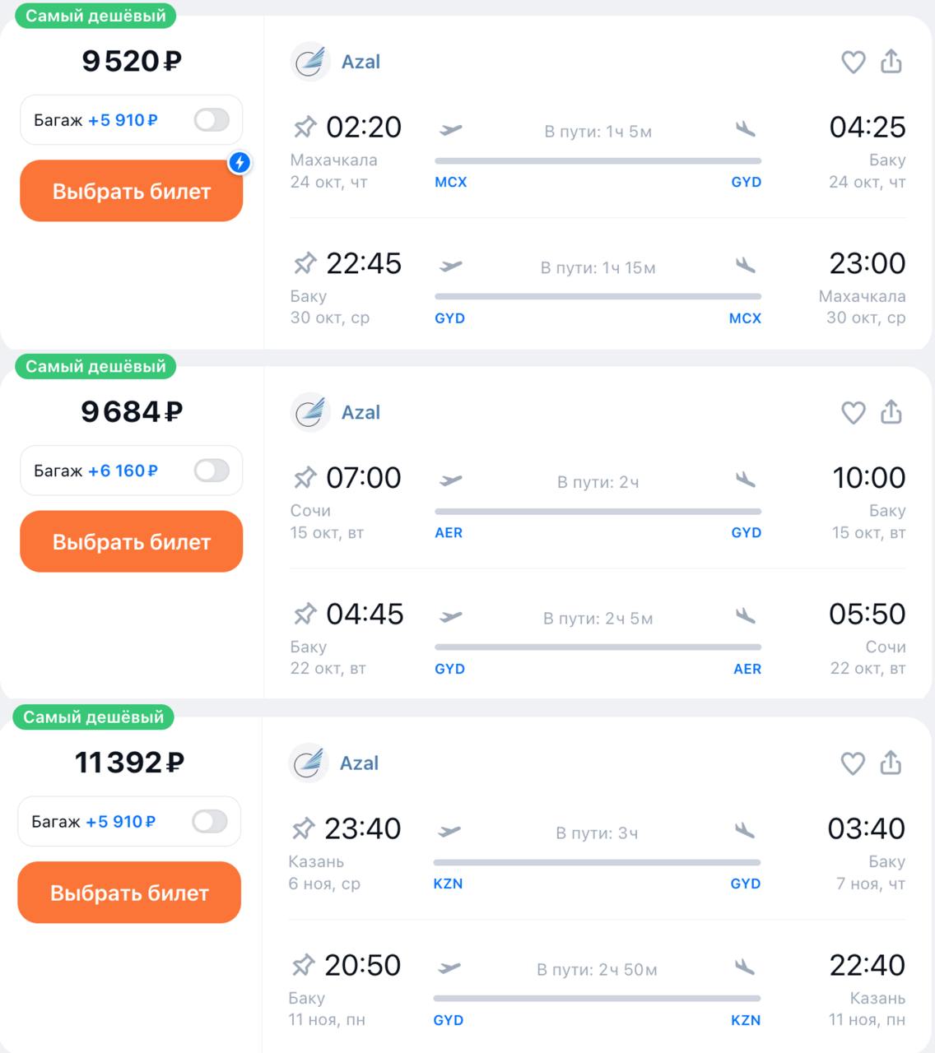
Task: Share the Makhachkala–Baku 9520₽ ticket
Action: 891,62
